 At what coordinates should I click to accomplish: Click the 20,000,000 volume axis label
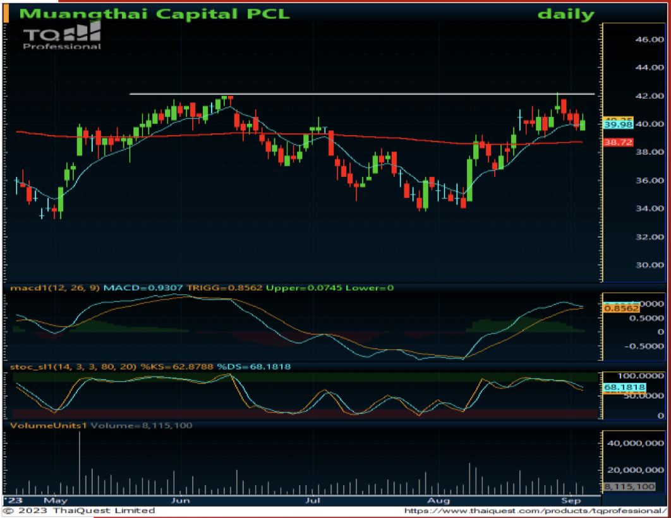click(636, 470)
